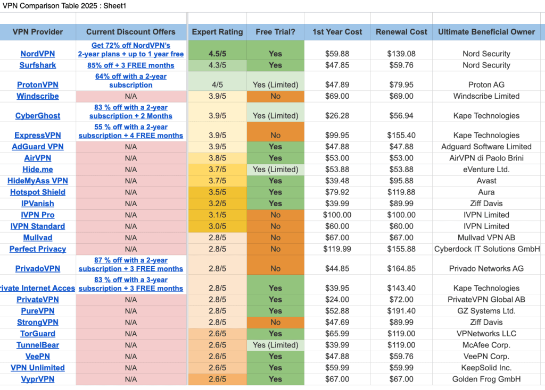Screen dimensions: 545x390
Task: Select the Expert Rating column header
Action: click(217, 32)
